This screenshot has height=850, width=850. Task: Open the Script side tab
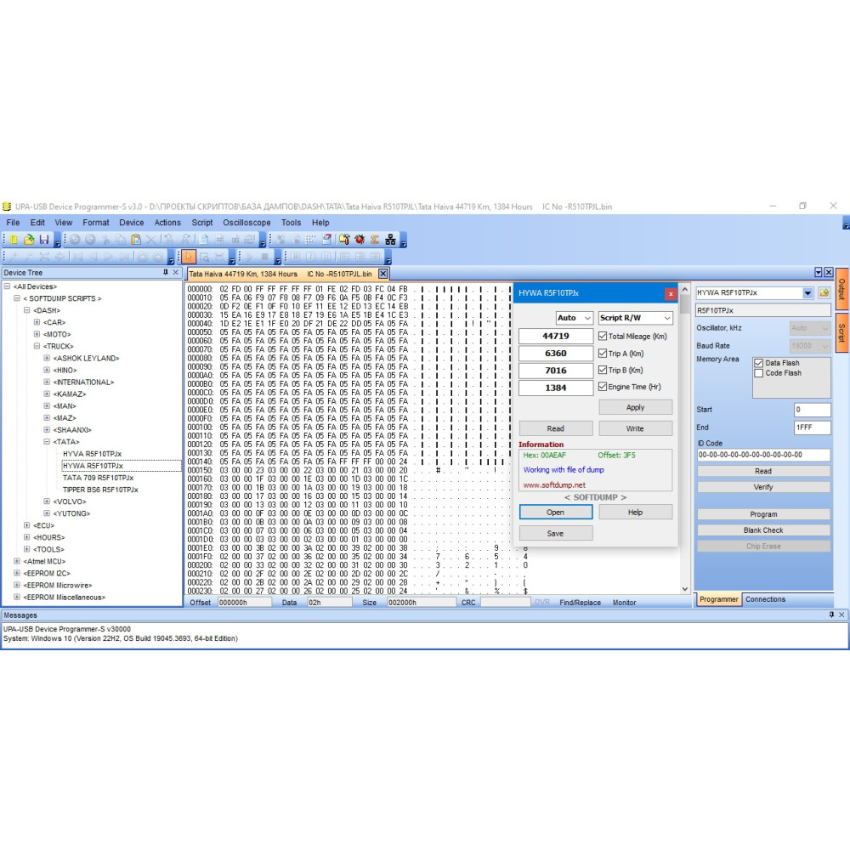pos(841,332)
